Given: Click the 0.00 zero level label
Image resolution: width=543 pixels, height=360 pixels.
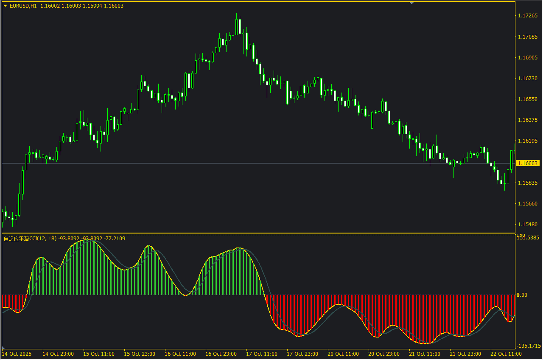Looking at the screenshot, I should coord(522,295).
